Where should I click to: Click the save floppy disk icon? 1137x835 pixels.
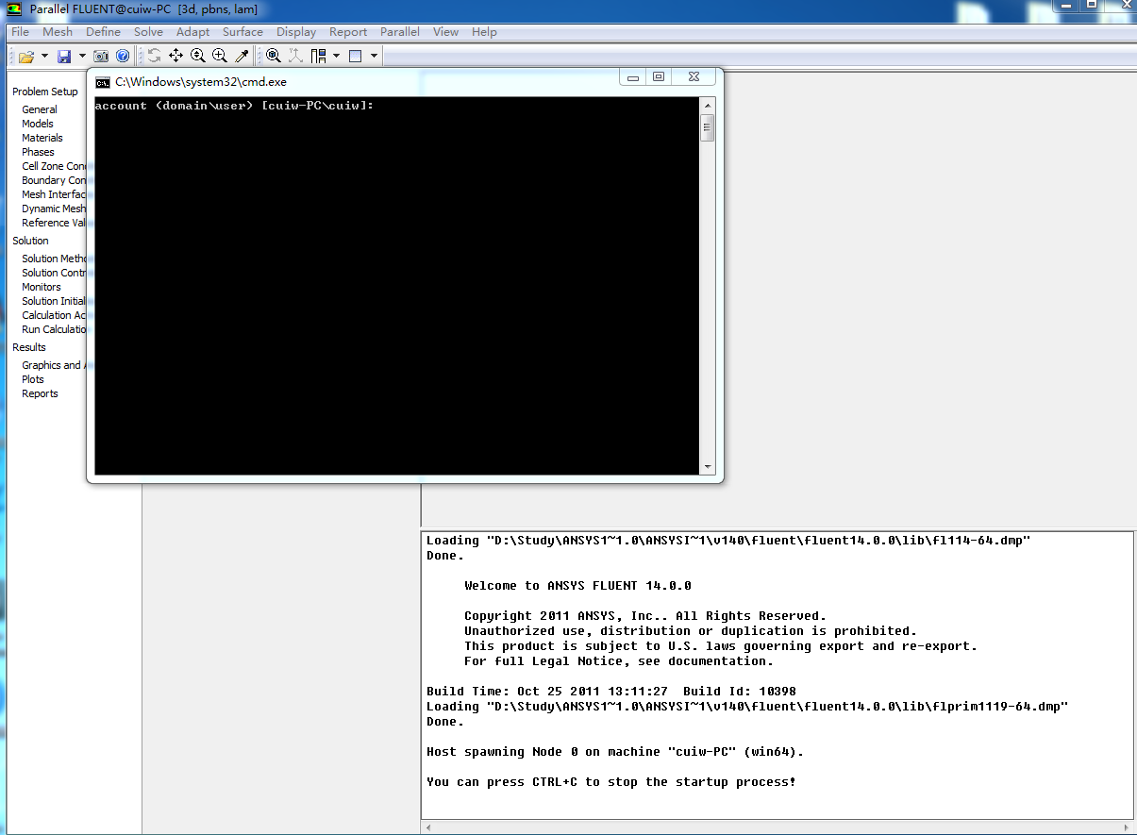click(x=64, y=57)
